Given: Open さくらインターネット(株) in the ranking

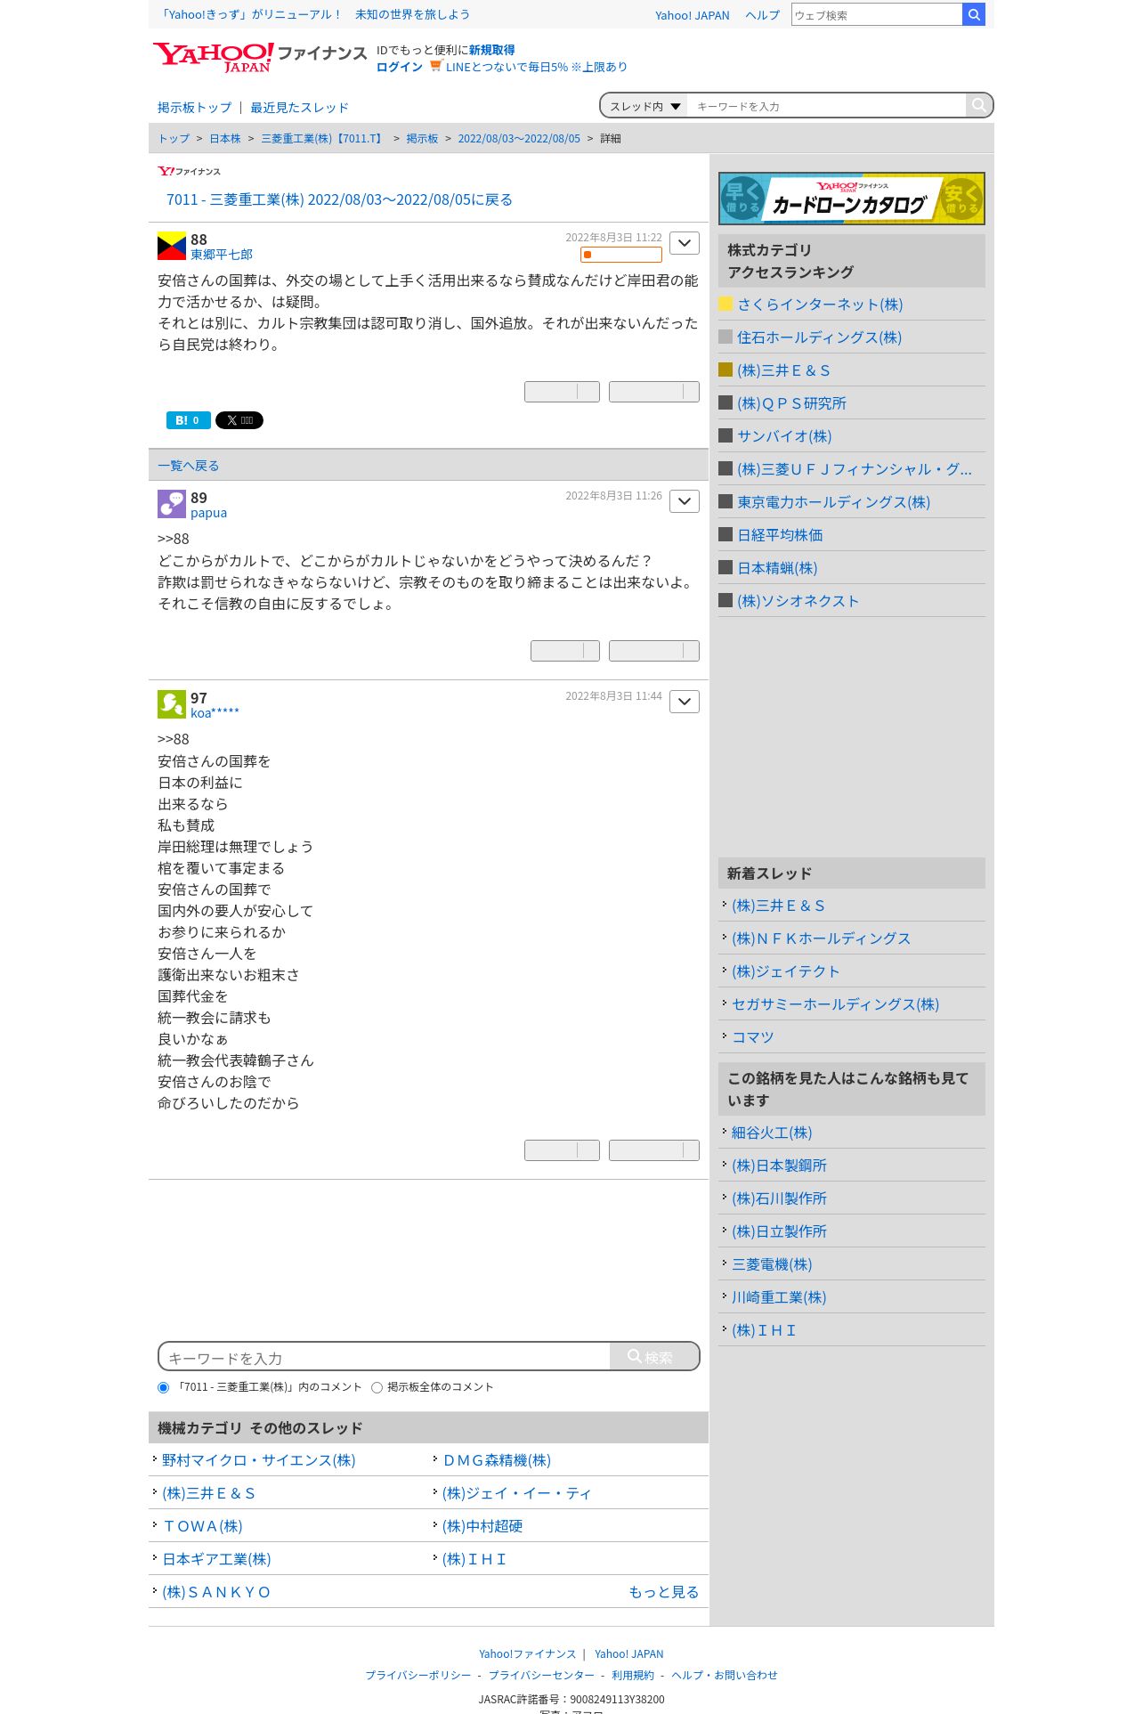Looking at the screenshot, I should click(820, 305).
